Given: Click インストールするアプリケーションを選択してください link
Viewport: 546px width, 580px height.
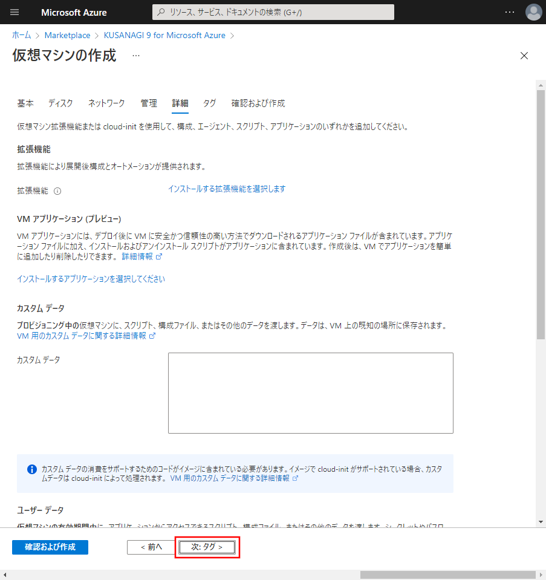Looking at the screenshot, I should click(x=91, y=279).
